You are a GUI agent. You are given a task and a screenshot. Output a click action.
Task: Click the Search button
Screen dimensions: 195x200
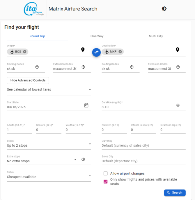coord(175,192)
